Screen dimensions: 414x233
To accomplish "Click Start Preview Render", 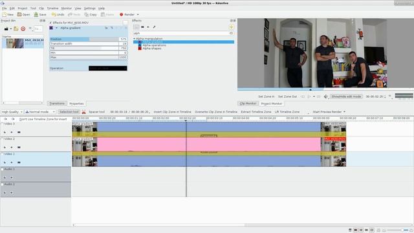I will [327, 112].
